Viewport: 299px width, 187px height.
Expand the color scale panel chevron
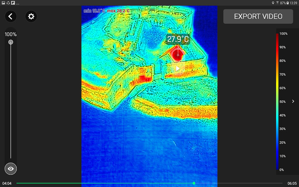(293, 101)
